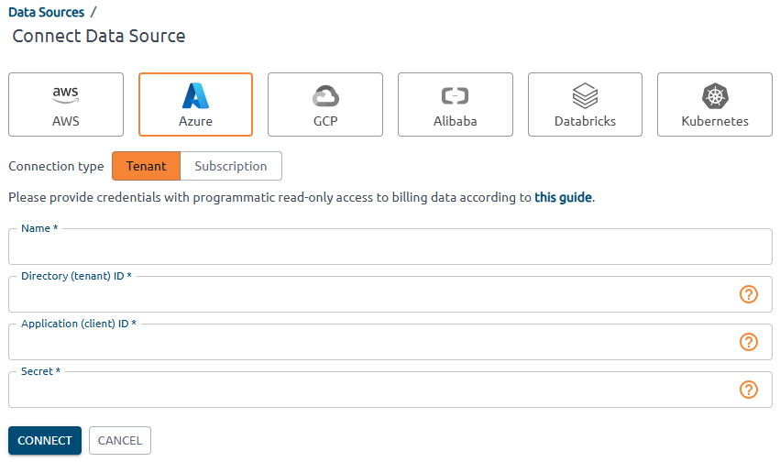Focus the Name input field
The height and width of the screenshot is (462, 780).
point(390,247)
